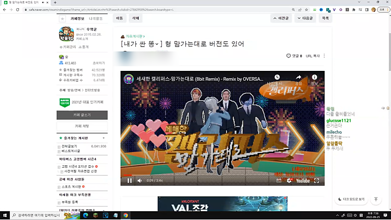This screenshot has width=391, height=220.
Task: Open the post more options kebab menu
Action: tap(324, 56)
